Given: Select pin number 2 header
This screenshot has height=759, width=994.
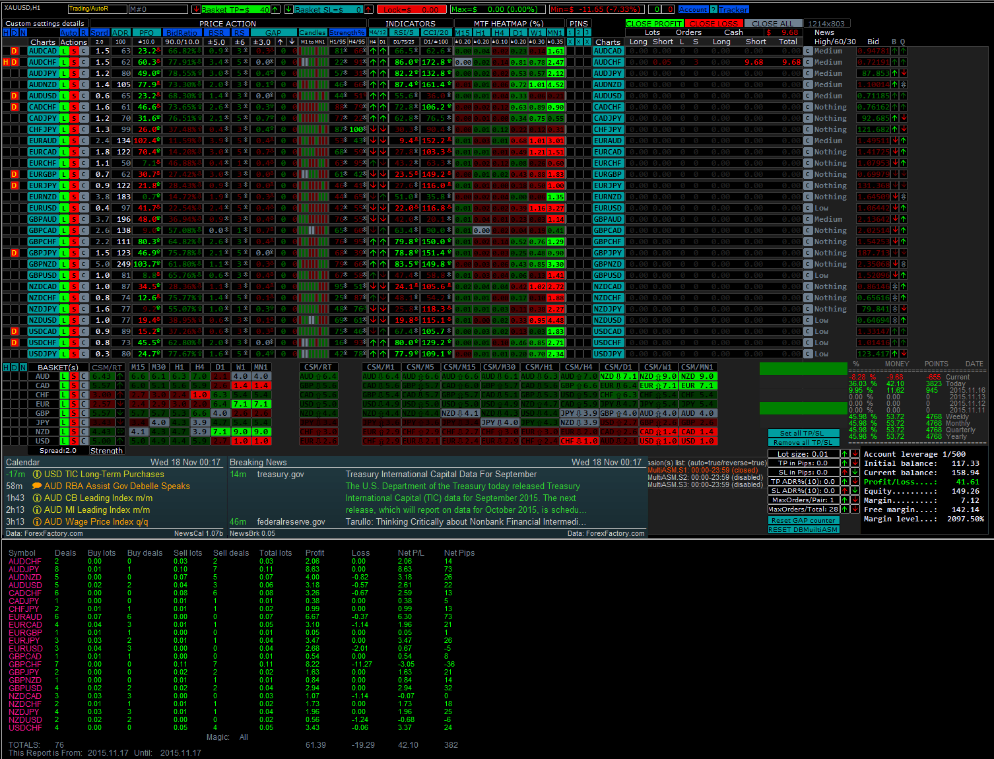Looking at the screenshot, I should pos(579,32).
